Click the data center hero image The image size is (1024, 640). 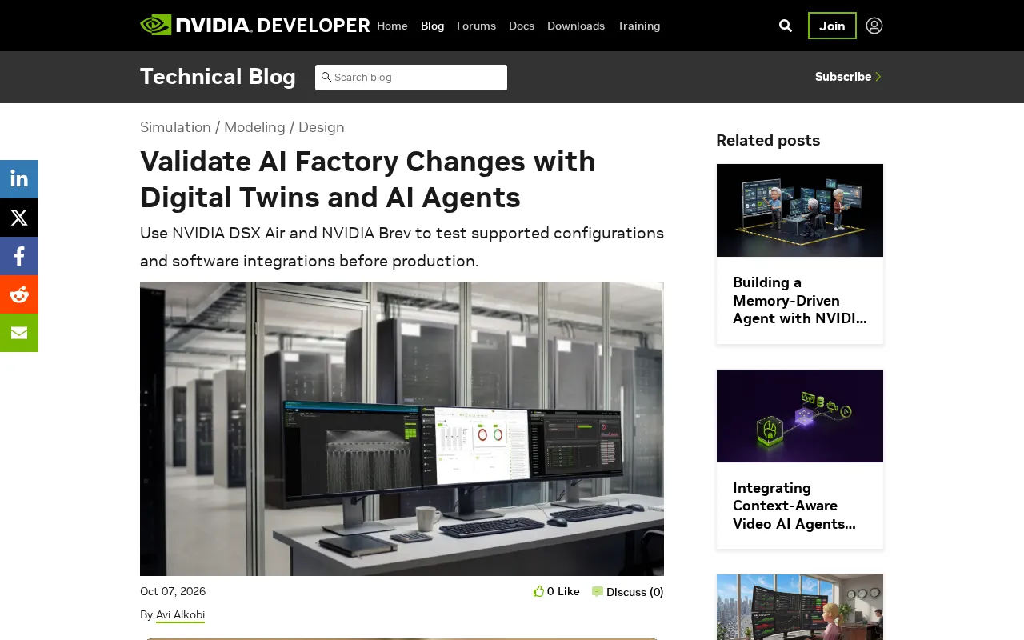coord(402,429)
